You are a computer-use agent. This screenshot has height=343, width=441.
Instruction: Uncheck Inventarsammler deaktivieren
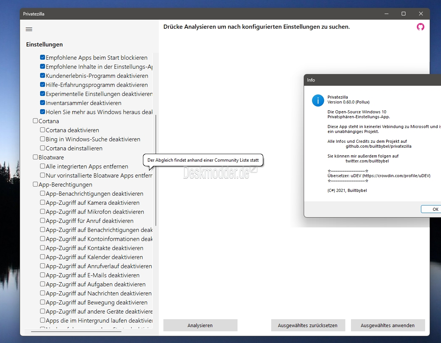[x=42, y=103]
